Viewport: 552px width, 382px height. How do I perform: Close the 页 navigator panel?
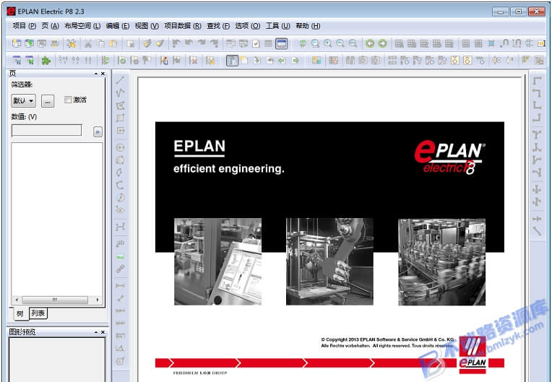coord(103,74)
